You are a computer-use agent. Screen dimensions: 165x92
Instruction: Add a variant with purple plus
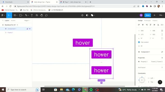point(101,83)
